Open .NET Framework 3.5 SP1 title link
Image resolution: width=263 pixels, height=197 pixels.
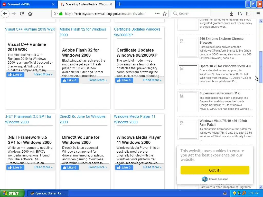click(x=28, y=119)
